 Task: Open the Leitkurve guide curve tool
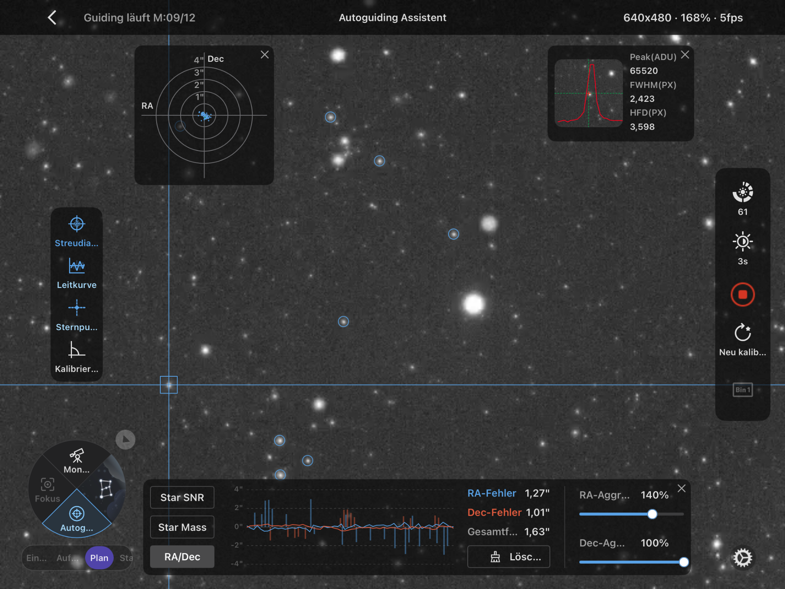pyautogui.click(x=76, y=274)
